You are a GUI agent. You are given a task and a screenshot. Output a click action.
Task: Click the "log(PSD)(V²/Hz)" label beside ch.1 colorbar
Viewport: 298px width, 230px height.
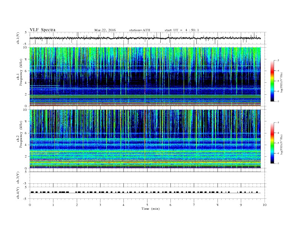point(281,83)
